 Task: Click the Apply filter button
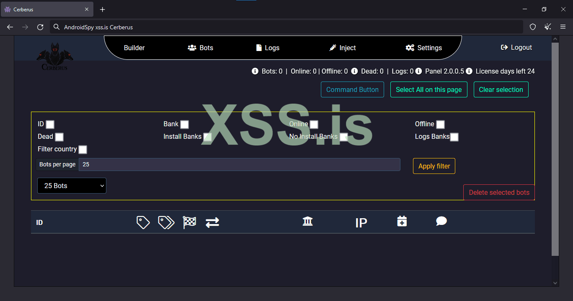point(434,166)
